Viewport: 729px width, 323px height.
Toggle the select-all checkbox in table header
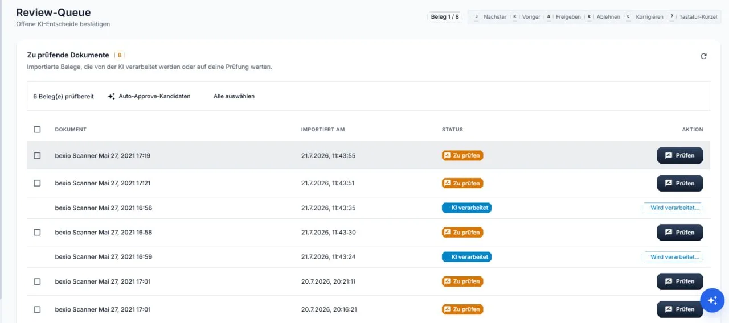click(37, 130)
